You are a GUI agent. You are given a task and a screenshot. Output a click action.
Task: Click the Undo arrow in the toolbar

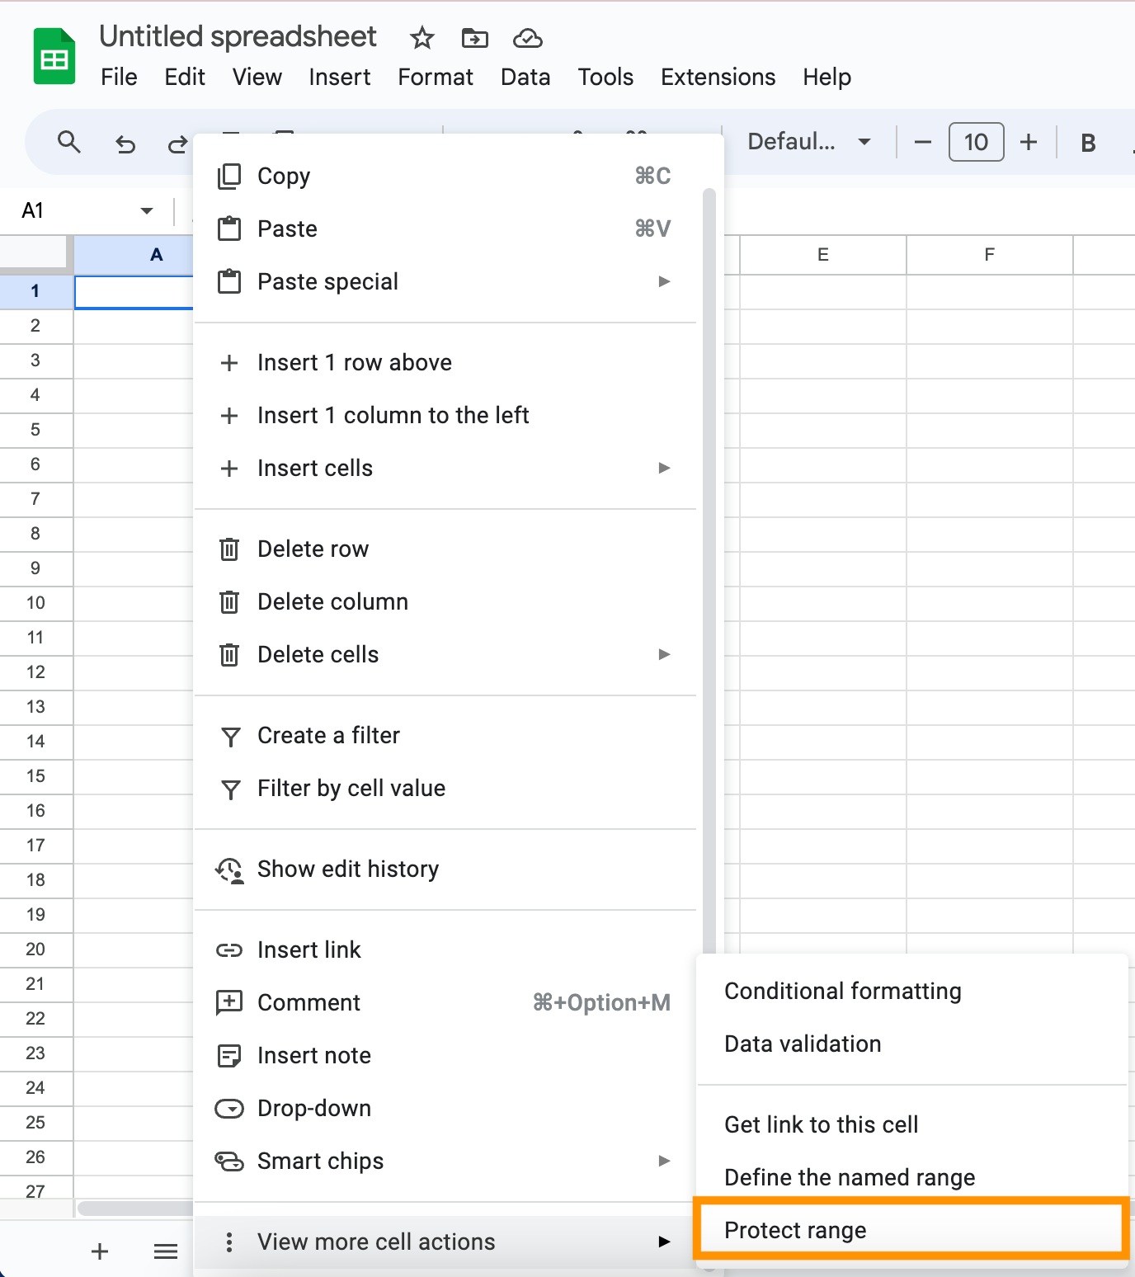(125, 144)
